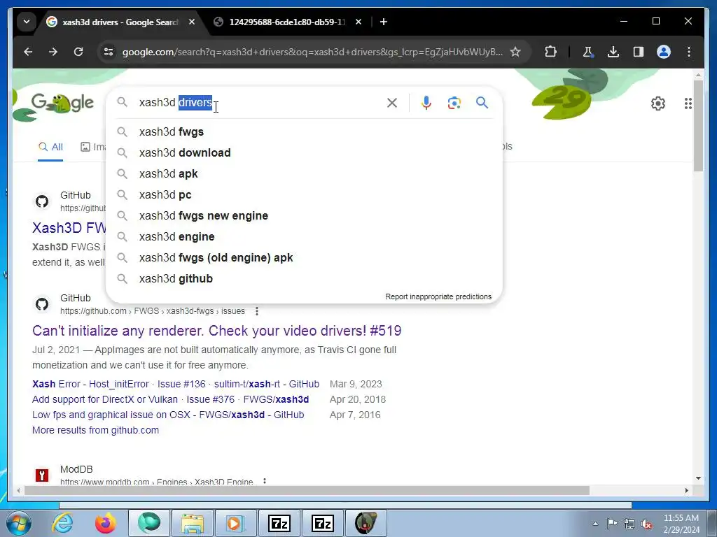Viewport: 717px width, 537px height.
Task: Open Chrome Labs flask icon
Action: click(587, 52)
